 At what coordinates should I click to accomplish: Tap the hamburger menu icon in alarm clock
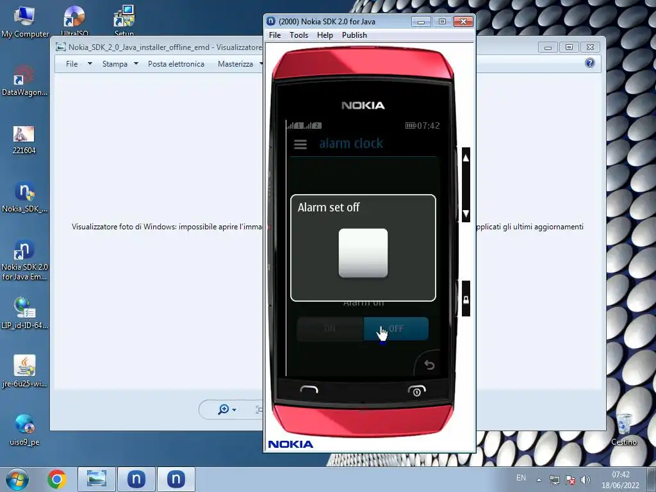pos(300,144)
